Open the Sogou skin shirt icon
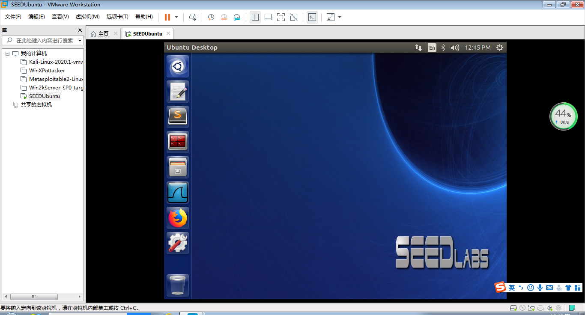 pyautogui.click(x=568, y=288)
